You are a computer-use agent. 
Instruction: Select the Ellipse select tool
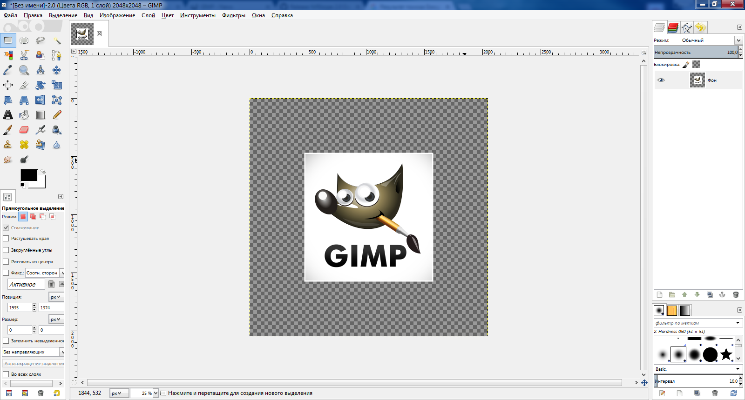24,40
